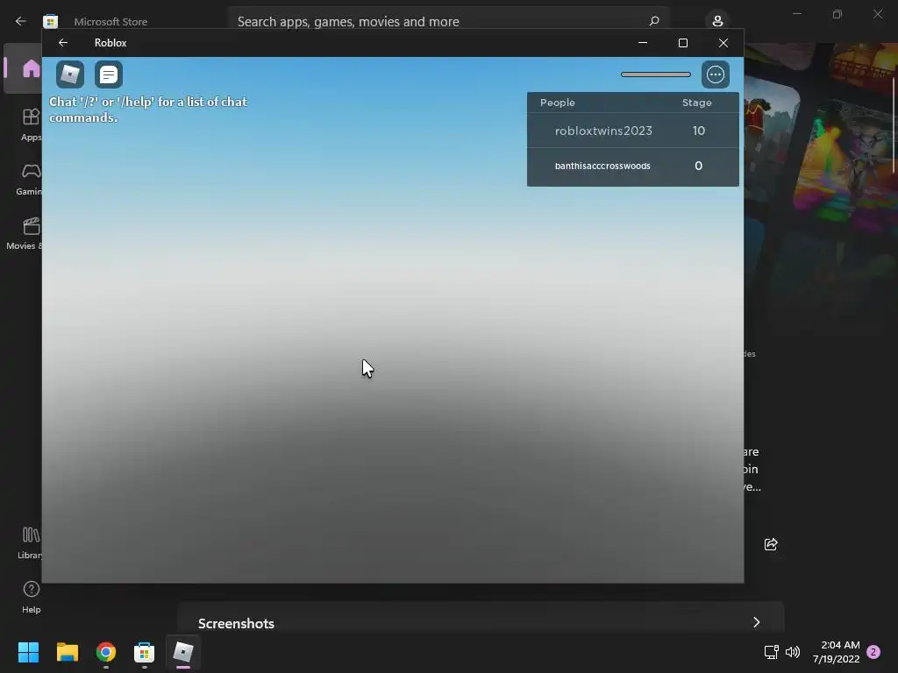Open the notification badge showing 2
The width and height of the screenshot is (898, 673).
click(x=873, y=652)
